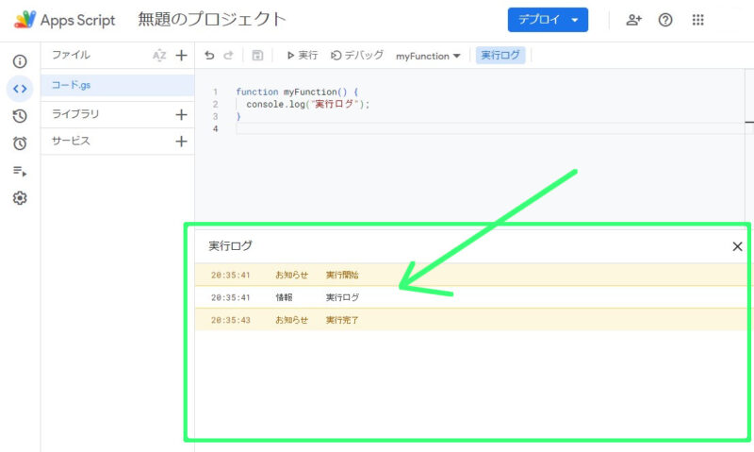Add a new file with plus icon

182,56
